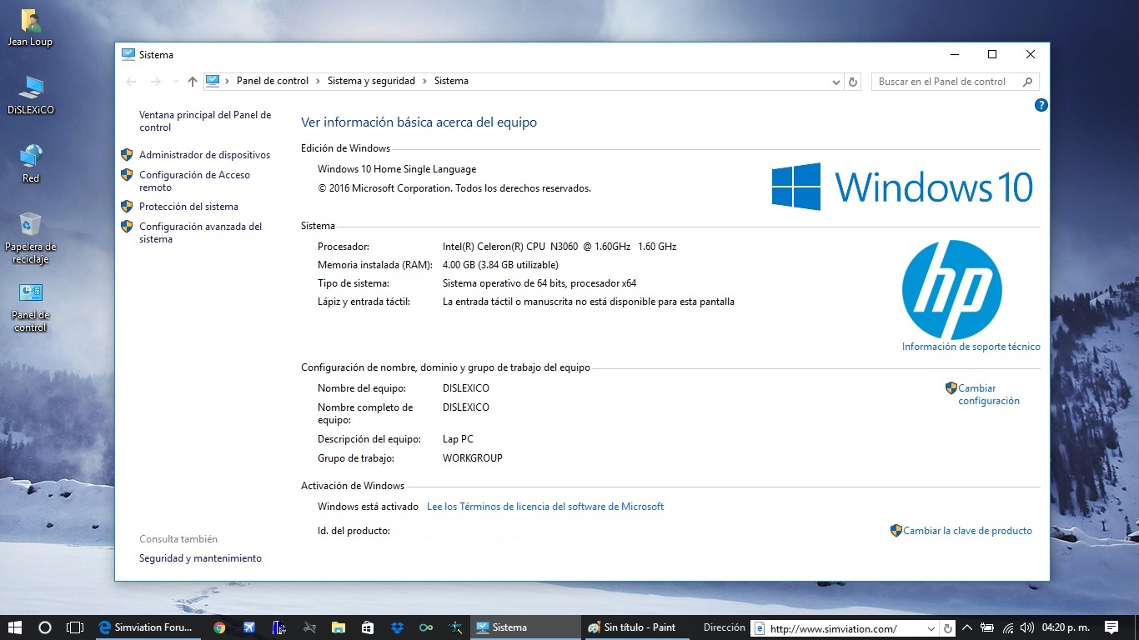Open Task View from the taskbar

tap(75, 627)
